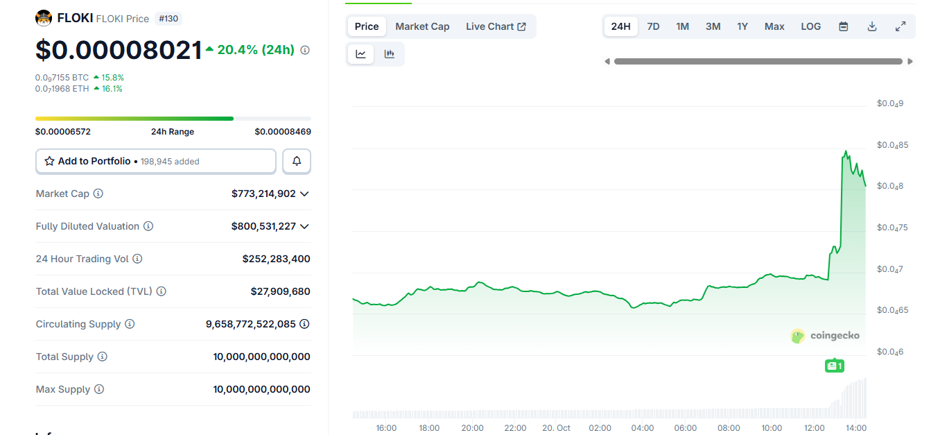Screen dimensions: 931x435
Task: Click right arrow of chart scrollbar
Action: pyautogui.click(x=910, y=62)
